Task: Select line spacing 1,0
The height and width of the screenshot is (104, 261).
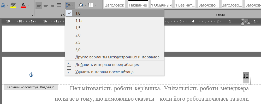Action: [115, 13]
